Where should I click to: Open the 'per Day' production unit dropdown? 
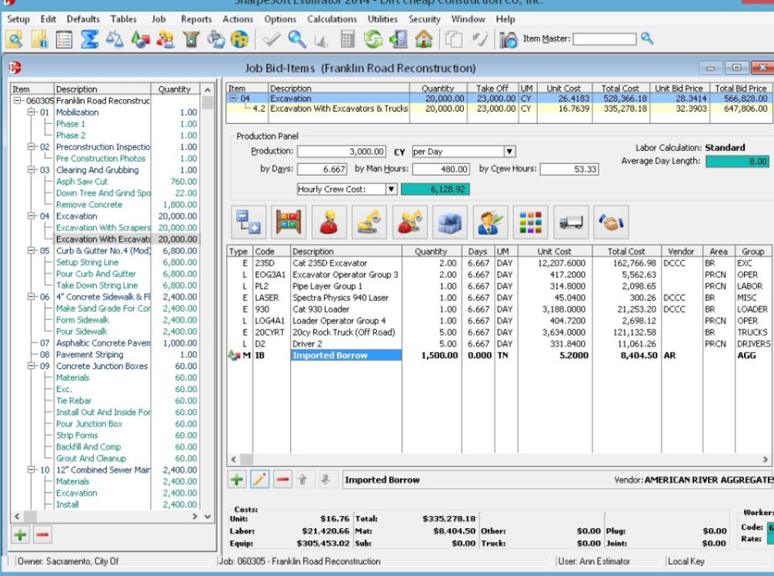pyautogui.click(x=509, y=152)
